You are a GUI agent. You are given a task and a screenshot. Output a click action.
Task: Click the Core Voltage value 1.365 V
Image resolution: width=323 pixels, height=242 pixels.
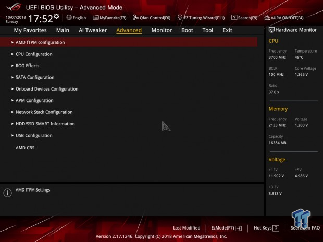pos(301,74)
